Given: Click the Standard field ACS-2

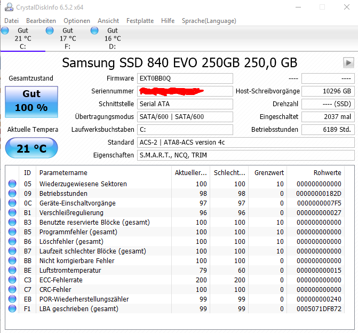Looking at the screenshot, I should point(246,142).
